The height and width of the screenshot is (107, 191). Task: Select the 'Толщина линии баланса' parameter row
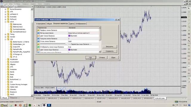click(x=68, y=39)
